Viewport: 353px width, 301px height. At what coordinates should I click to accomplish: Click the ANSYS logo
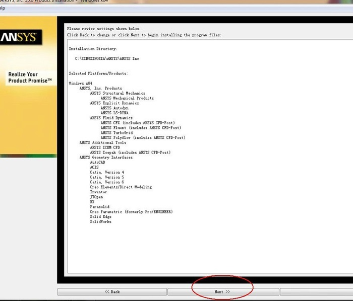pos(20,37)
